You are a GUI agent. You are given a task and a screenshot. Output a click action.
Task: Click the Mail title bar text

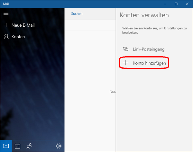tap(6, 4)
